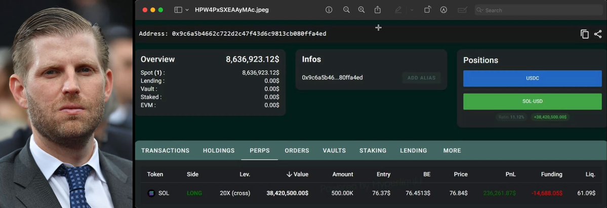Click the PnL column header
Screen dimensions: 607x208
(511, 174)
